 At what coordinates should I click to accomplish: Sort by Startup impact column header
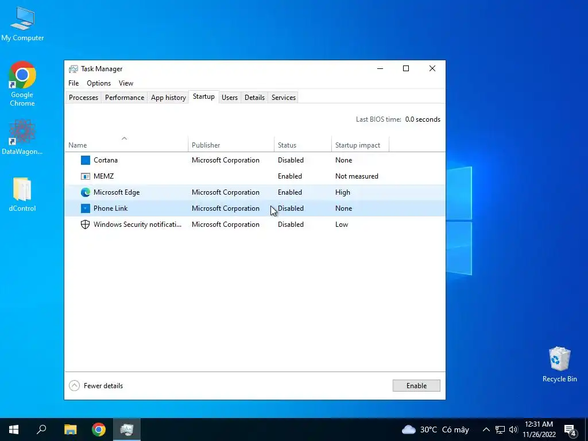click(360, 145)
